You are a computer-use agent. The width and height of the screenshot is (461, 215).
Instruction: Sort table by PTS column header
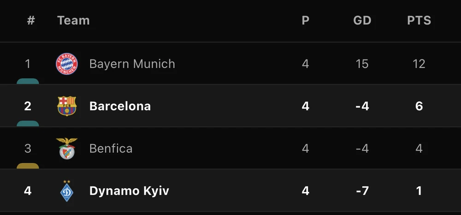pyautogui.click(x=419, y=21)
